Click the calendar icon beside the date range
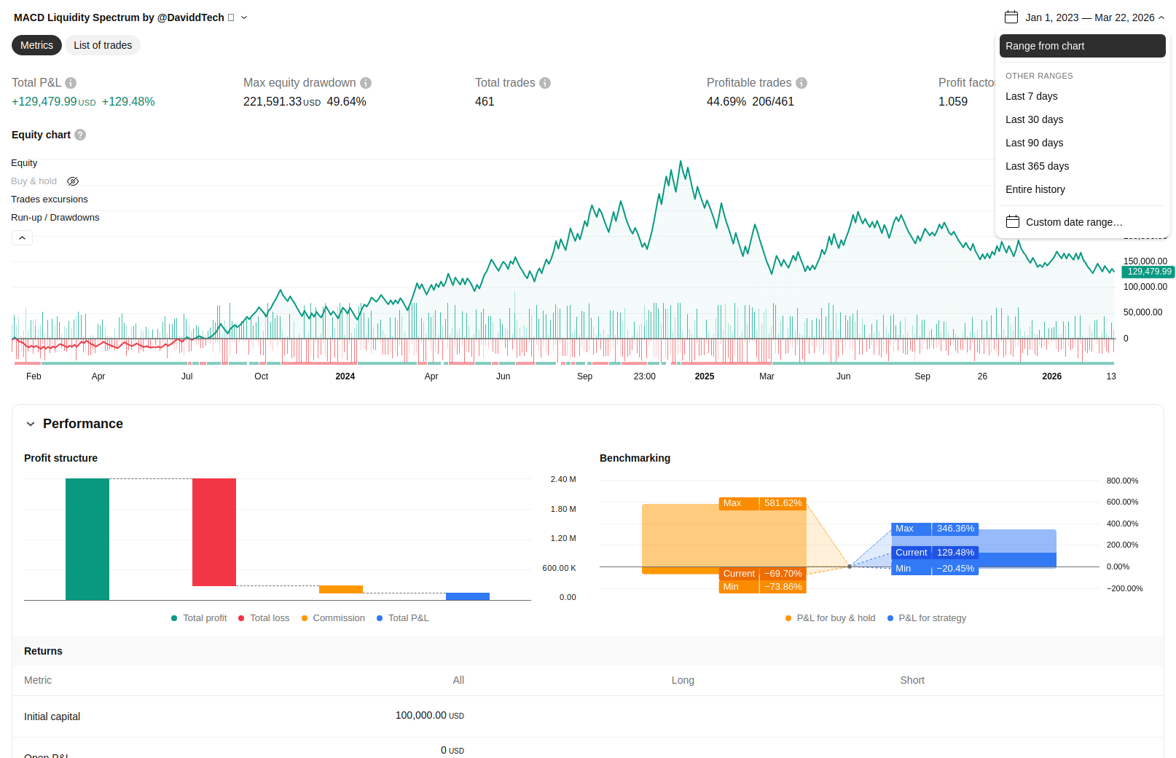1176x758 pixels. [x=1011, y=17]
